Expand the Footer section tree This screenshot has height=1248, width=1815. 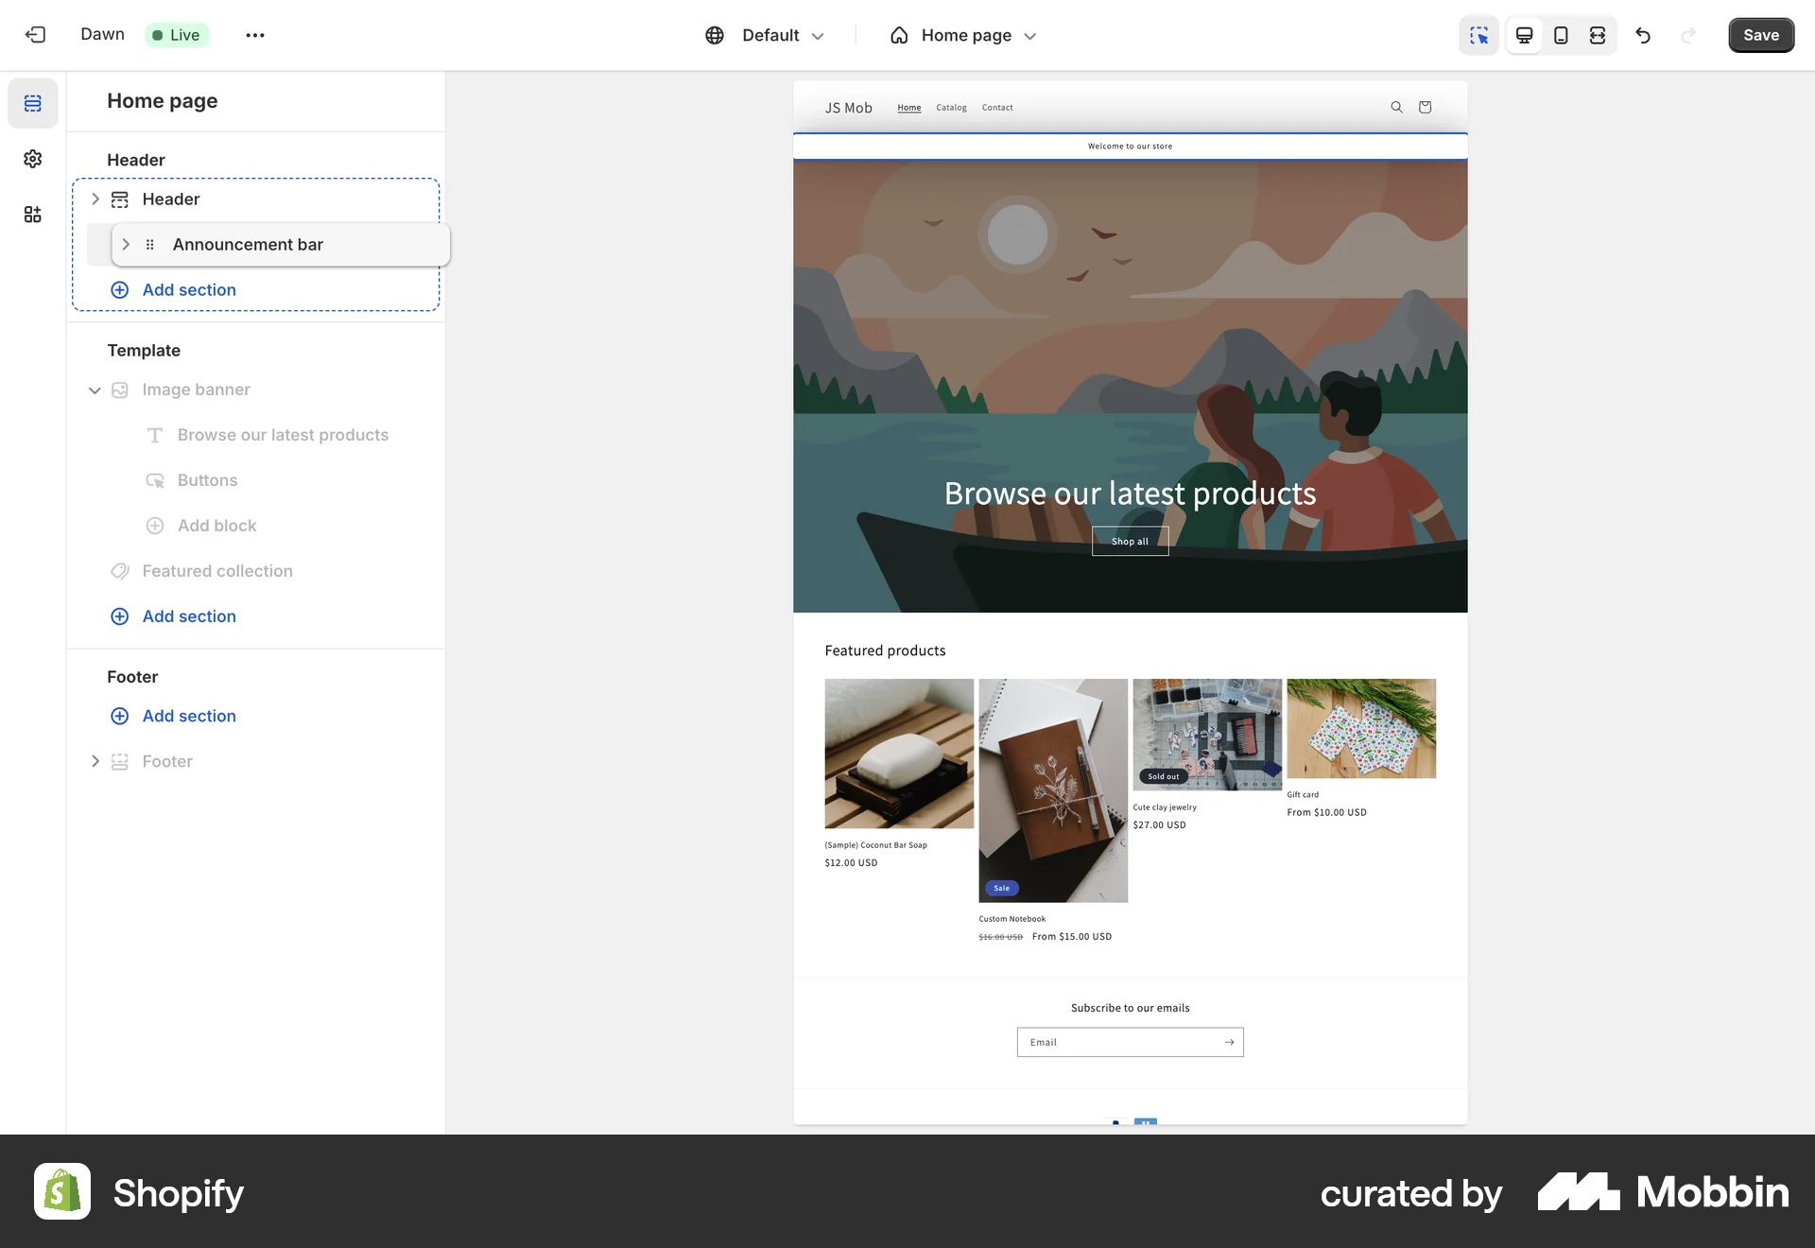click(95, 761)
